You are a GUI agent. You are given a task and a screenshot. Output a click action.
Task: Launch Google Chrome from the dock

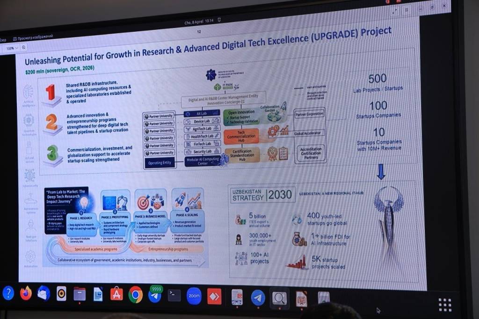click(x=136, y=295)
